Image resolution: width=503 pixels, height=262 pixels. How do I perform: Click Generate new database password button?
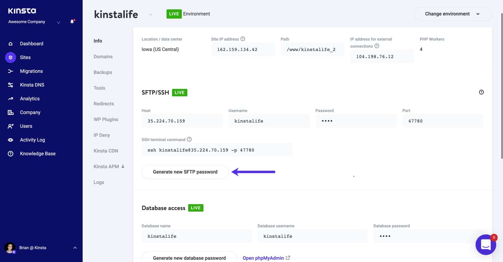pos(189,257)
